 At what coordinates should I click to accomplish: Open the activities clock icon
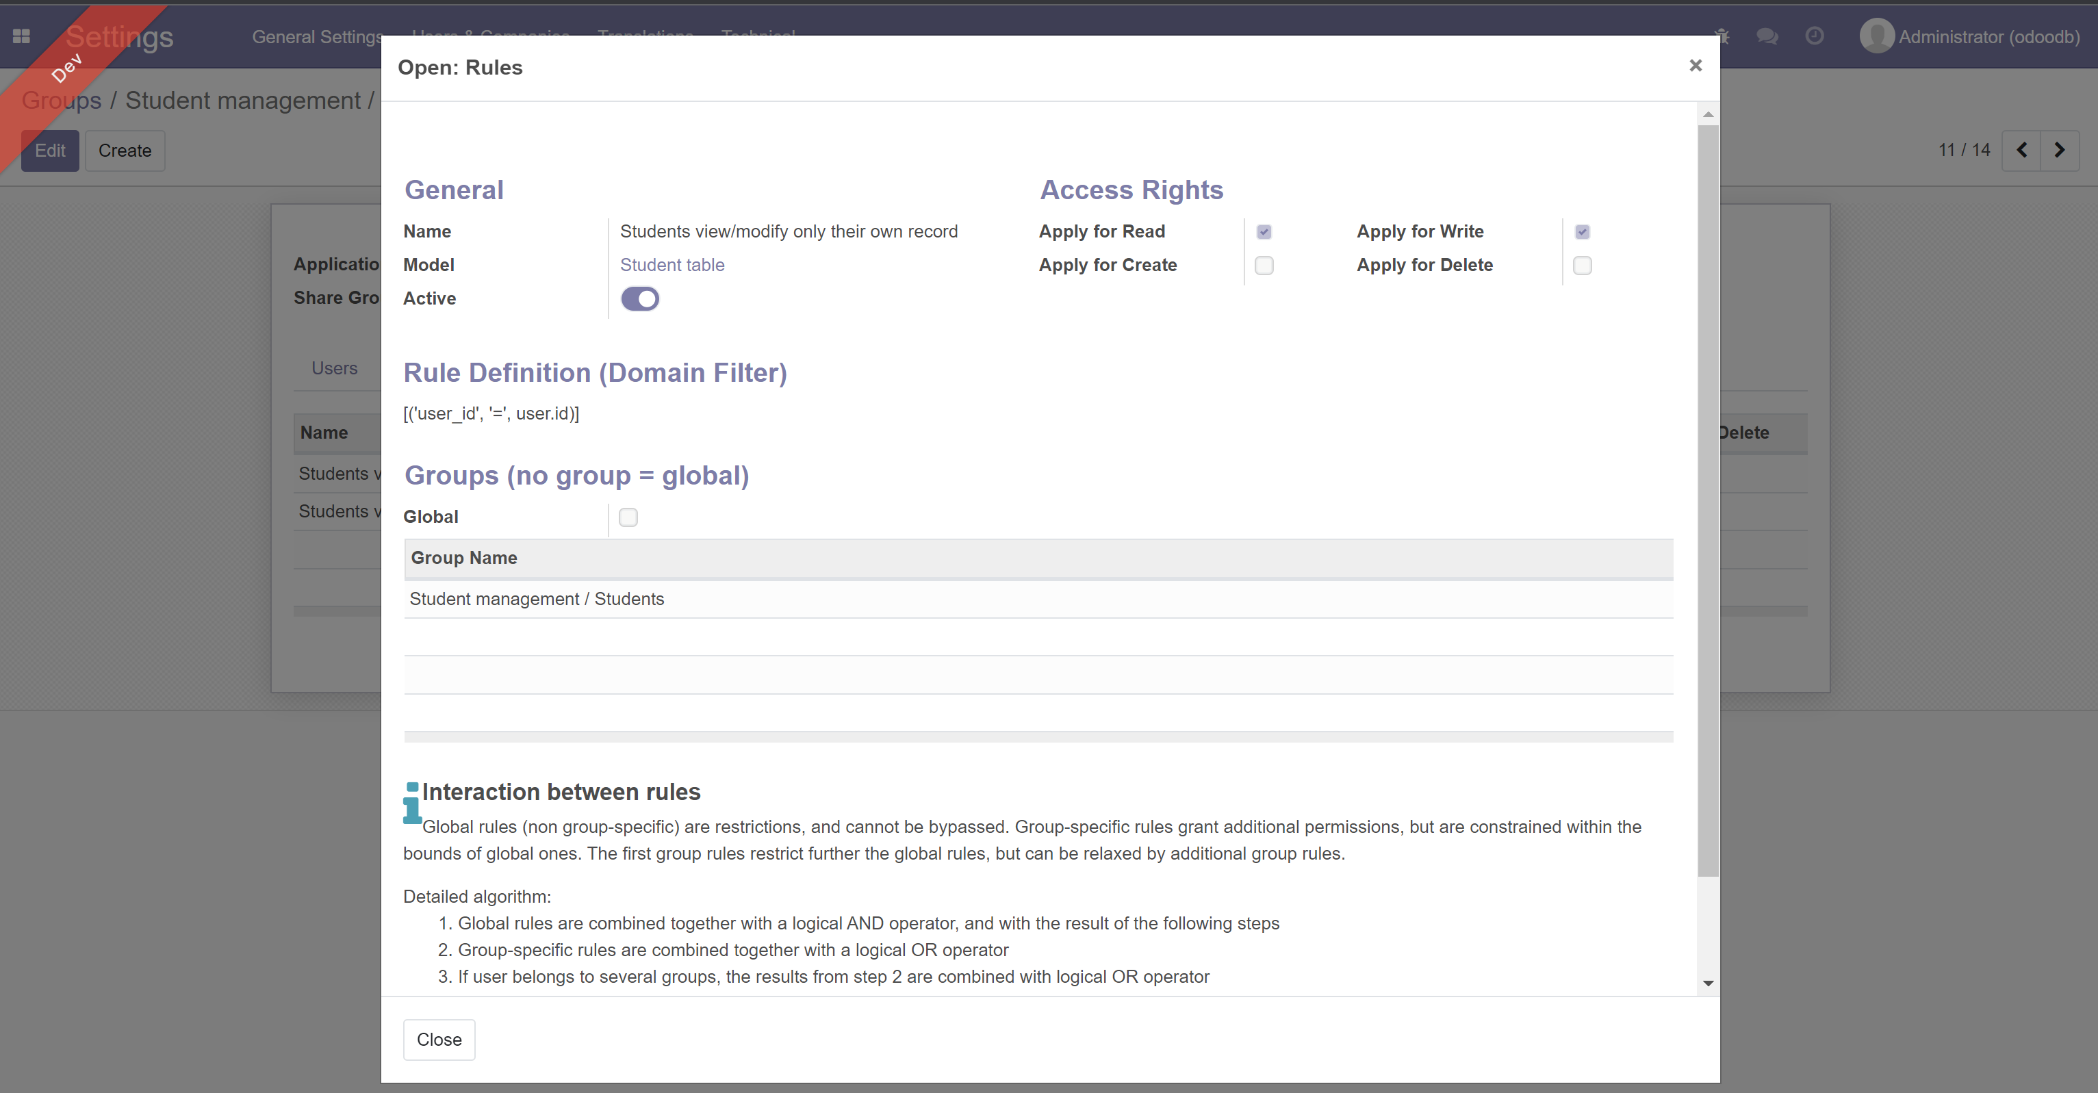click(1814, 37)
